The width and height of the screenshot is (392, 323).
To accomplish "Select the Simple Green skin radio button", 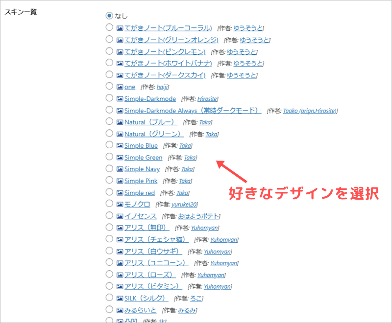I will coord(109,157).
